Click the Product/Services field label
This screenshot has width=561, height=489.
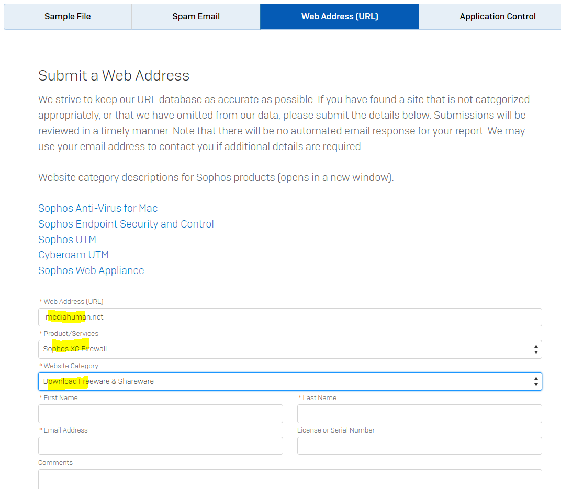click(71, 334)
